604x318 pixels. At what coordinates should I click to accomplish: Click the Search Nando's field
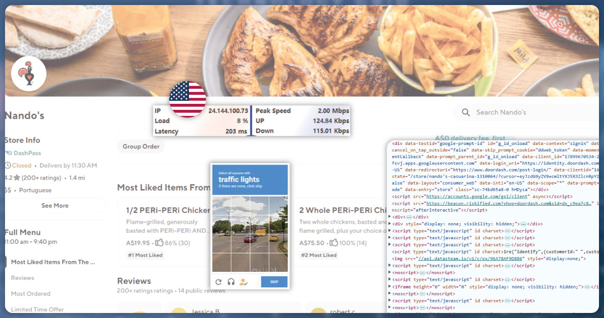click(528, 112)
